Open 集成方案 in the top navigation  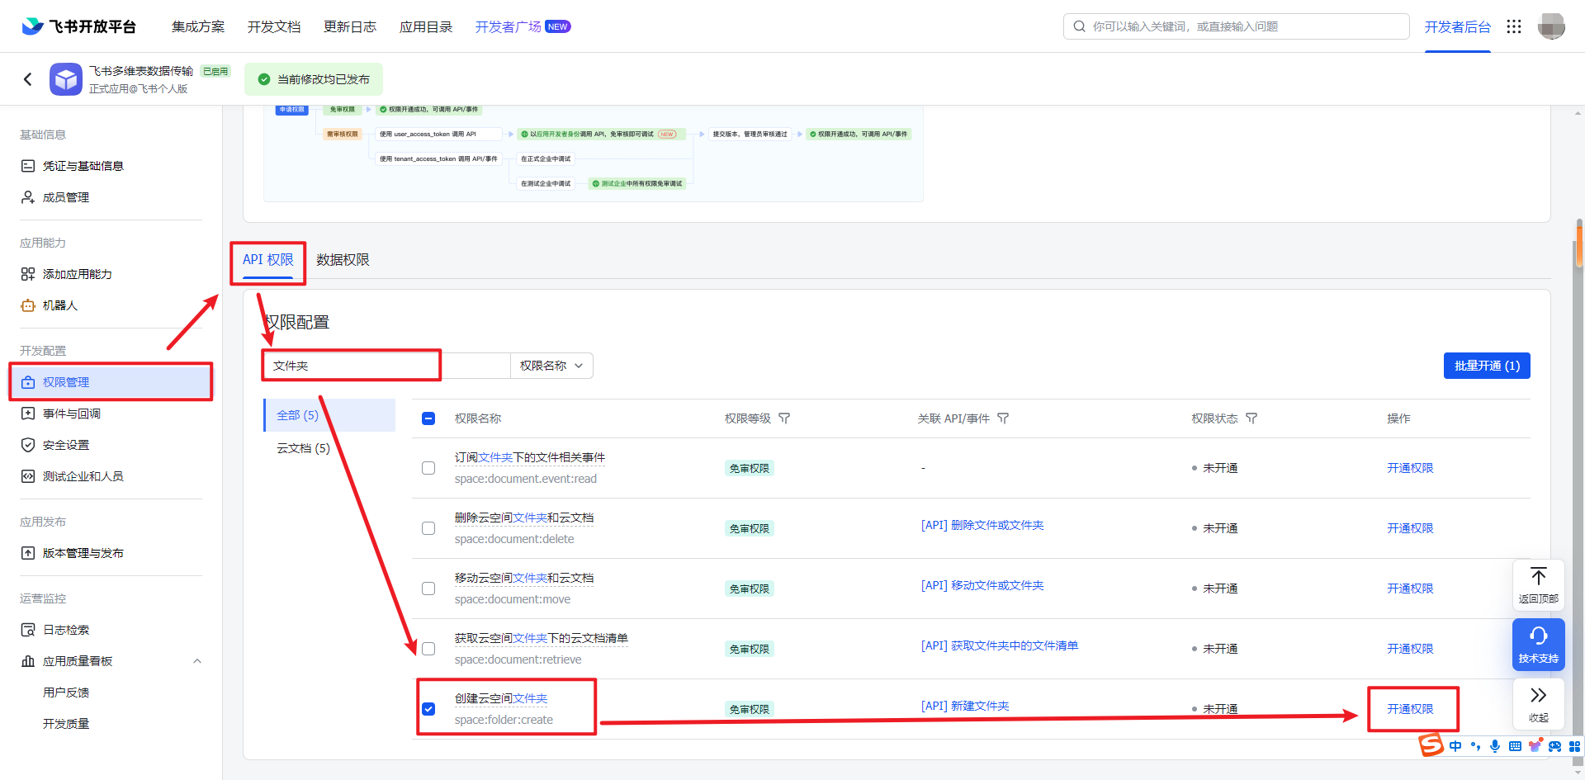(x=198, y=26)
